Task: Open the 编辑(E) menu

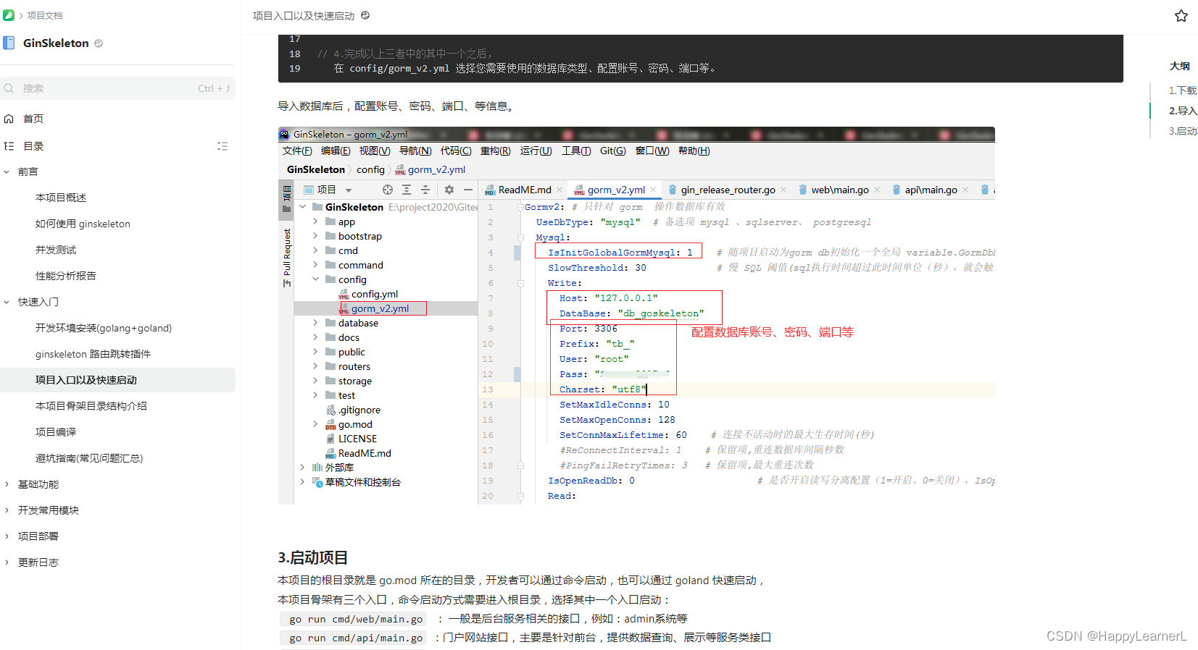Action: point(336,151)
